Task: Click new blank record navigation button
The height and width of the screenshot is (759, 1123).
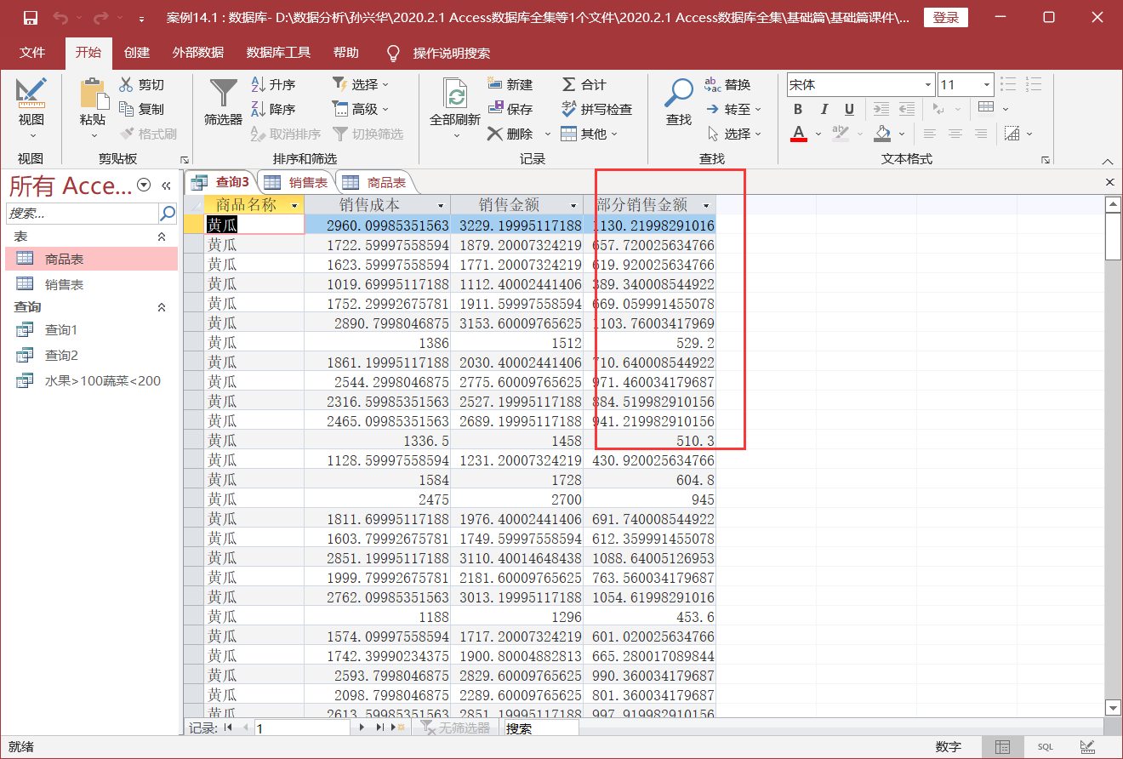Action: pos(399,728)
